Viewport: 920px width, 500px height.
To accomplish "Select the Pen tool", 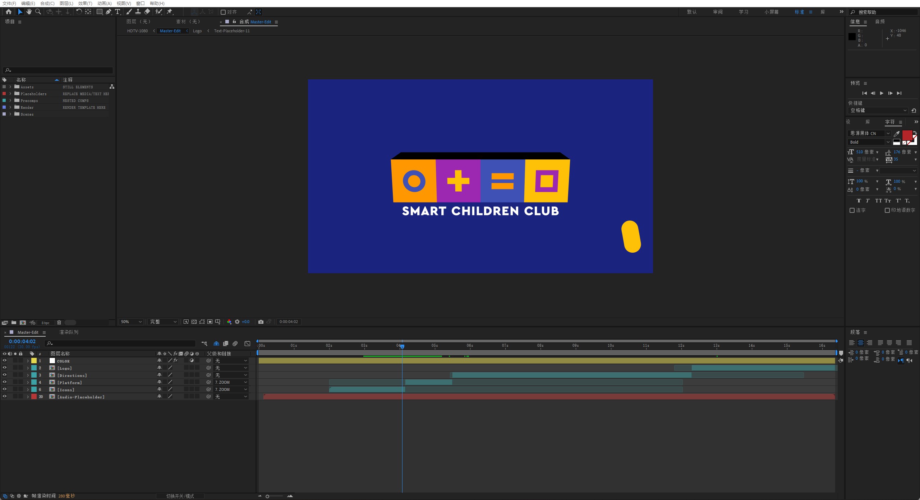I will [108, 12].
